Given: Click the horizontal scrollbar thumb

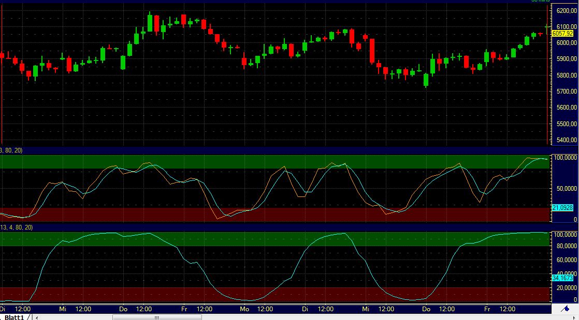Looking at the screenshot, I should (157, 317).
